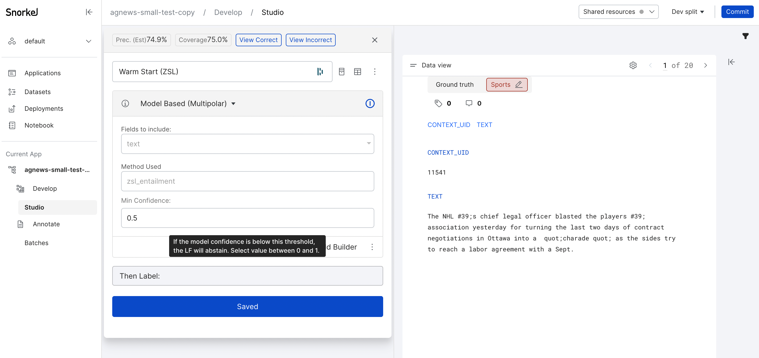This screenshot has width=759, height=358.
Task: Open Fields to include dropdown
Action: pyautogui.click(x=247, y=144)
